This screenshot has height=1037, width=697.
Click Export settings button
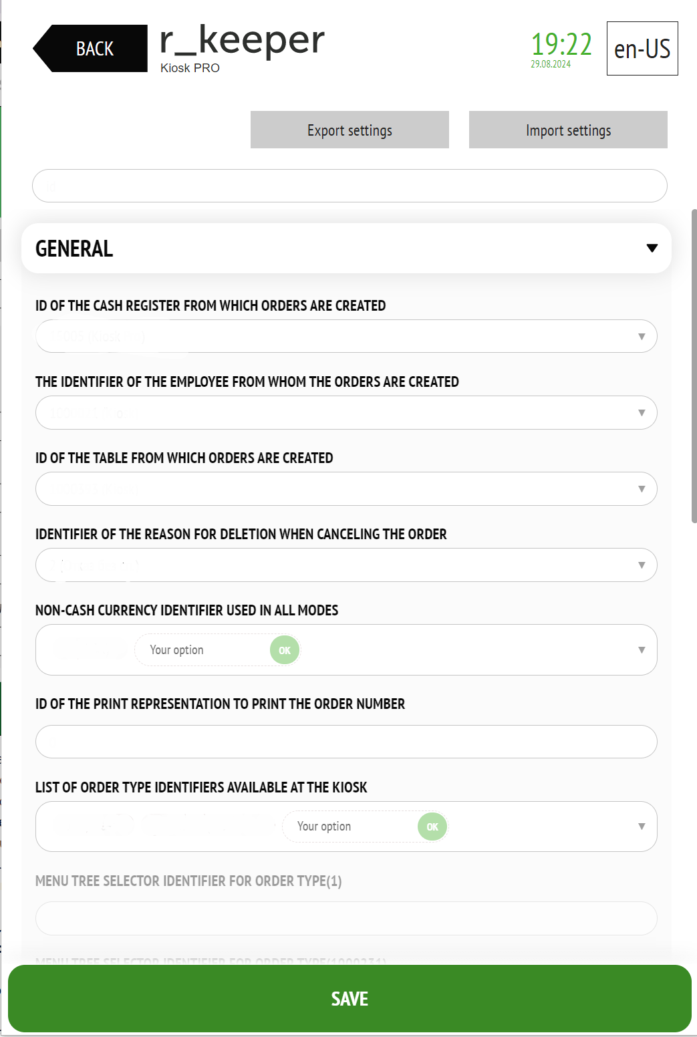(350, 130)
